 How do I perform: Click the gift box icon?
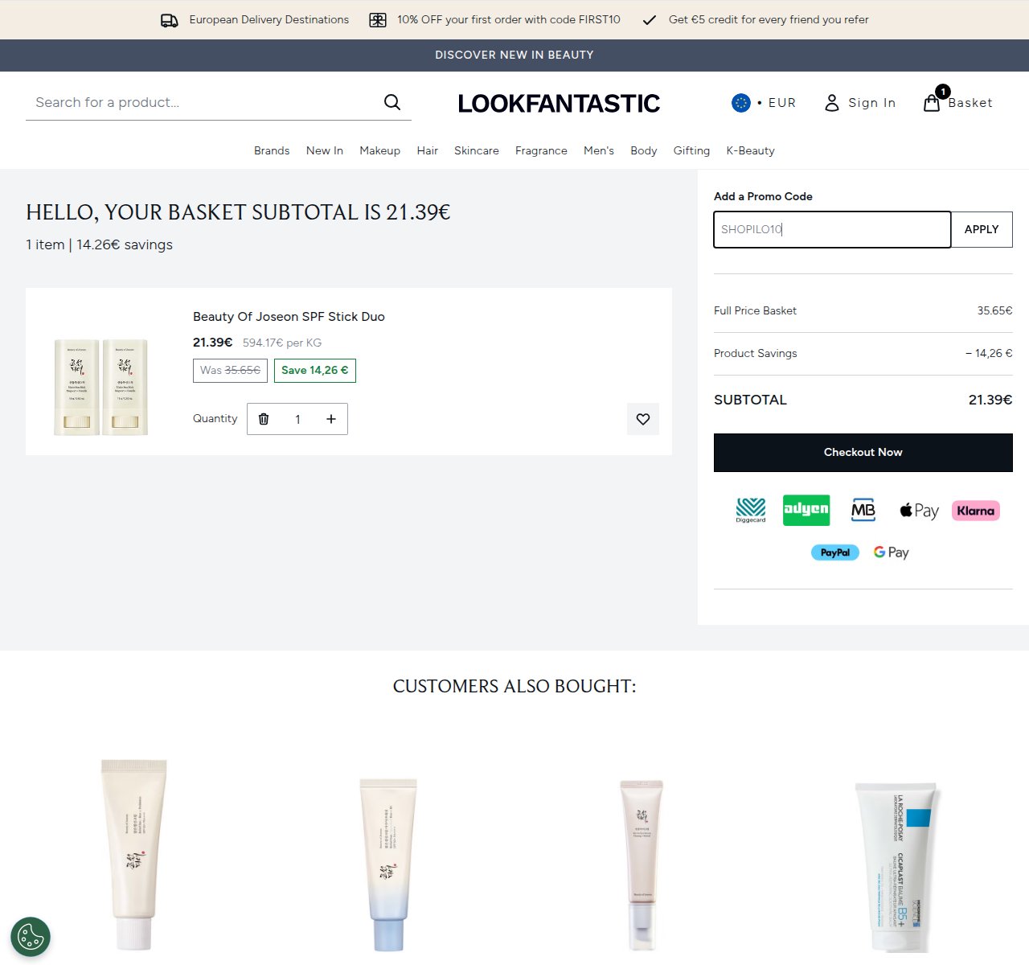(x=378, y=20)
